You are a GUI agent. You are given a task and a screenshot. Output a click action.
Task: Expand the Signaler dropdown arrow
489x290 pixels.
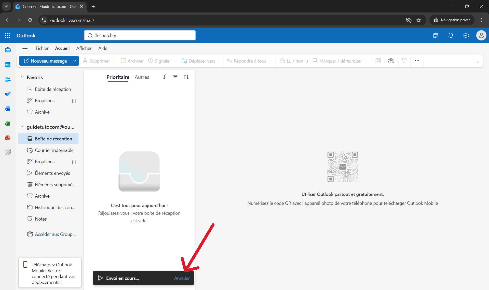(x=175, y=61)
